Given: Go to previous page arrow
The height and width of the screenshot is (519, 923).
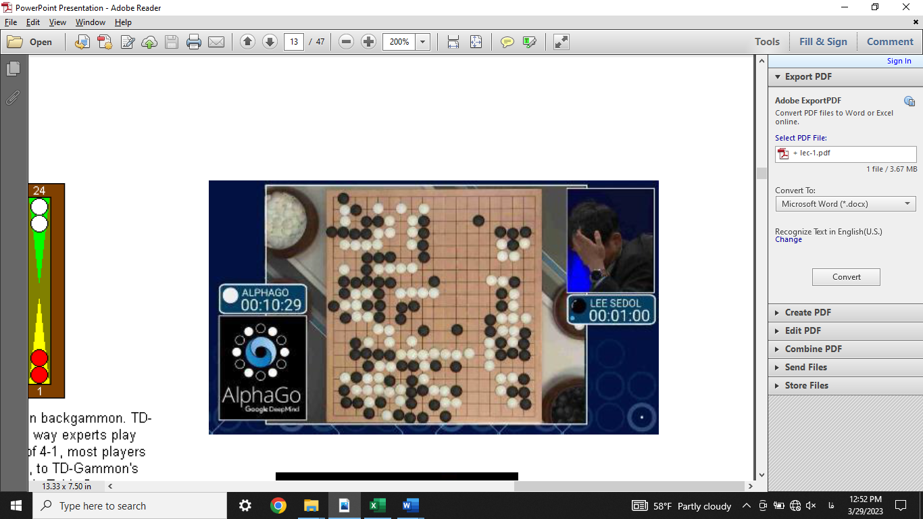Looking at the screenshot, I should [x=247, y=42].
